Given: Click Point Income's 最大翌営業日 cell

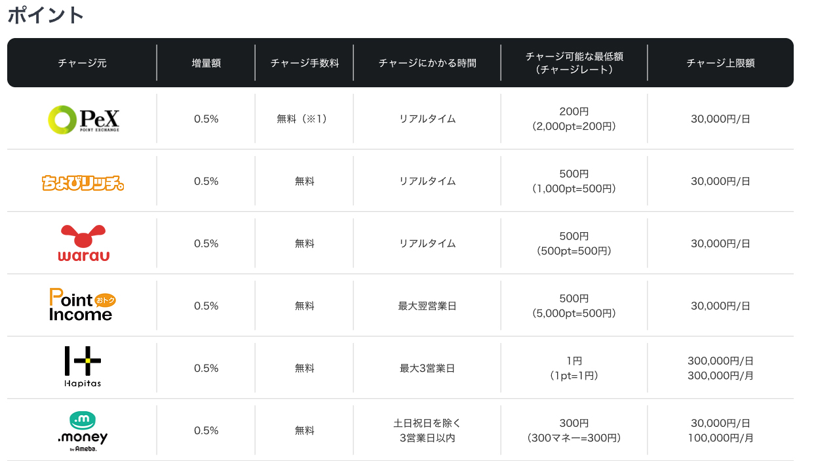Looking at the screenshot, I should tap(427, 306).
